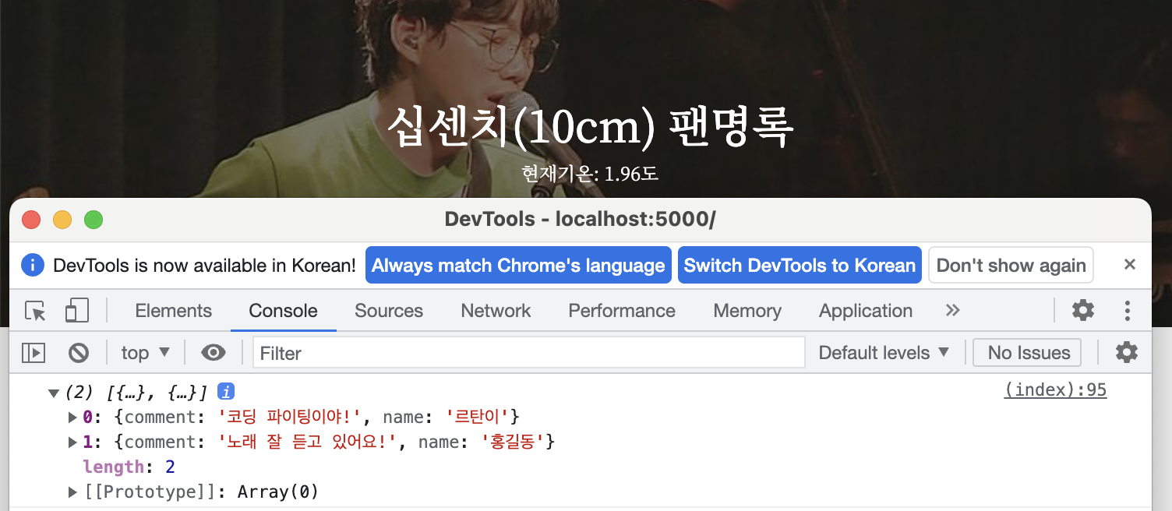Screen dimensions: 1172x511
Task: Toggle the device toolbar icon
Action: [x=76, y=311]
